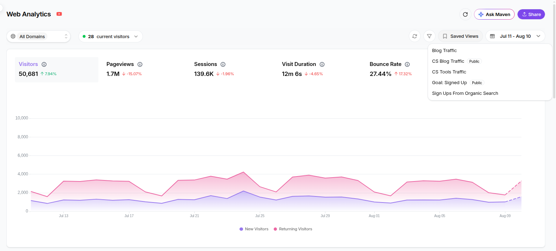Choose the CS Blog Traffic saved view
Image resolution: width=556 pixels, height=251 pixels.
coord(490,61)
